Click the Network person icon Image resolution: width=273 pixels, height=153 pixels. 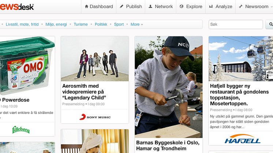pos(150,7)
